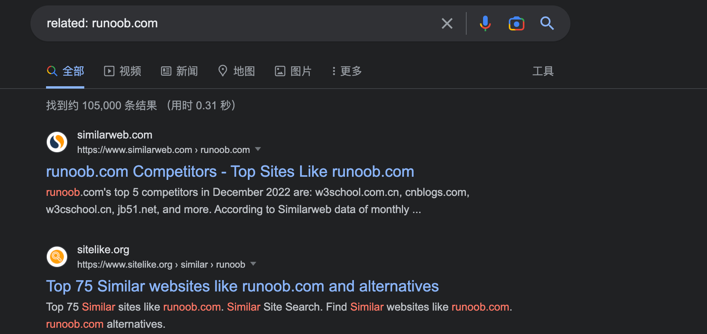Clear the search box with X icon
Viewport: 707px width, 334px height.
[x=447, y=23]
